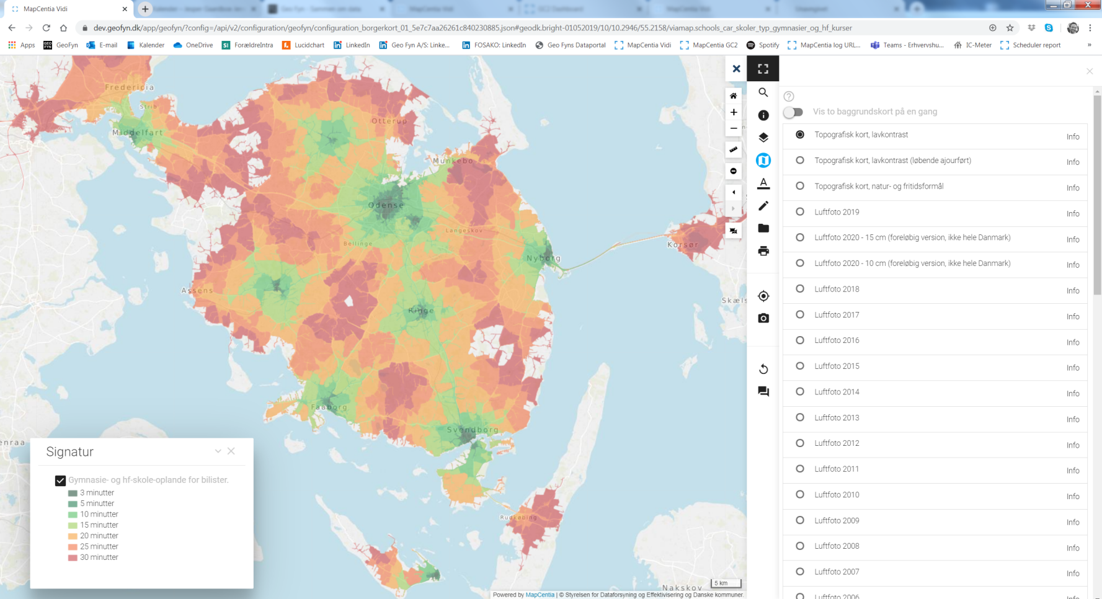Click the map home extent button
1102x599 pixels.
pos(734,95)
